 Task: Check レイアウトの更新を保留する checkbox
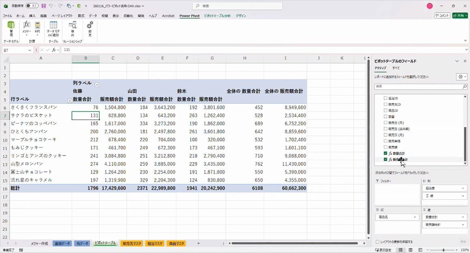pos(377,242)
